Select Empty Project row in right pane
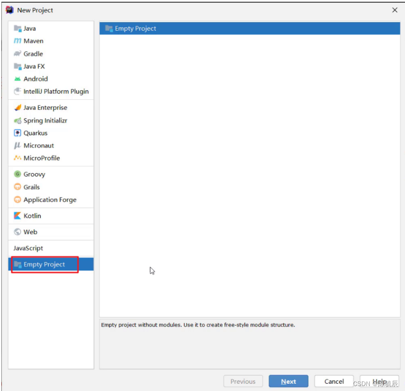405x391 pixels. [250, 28]
